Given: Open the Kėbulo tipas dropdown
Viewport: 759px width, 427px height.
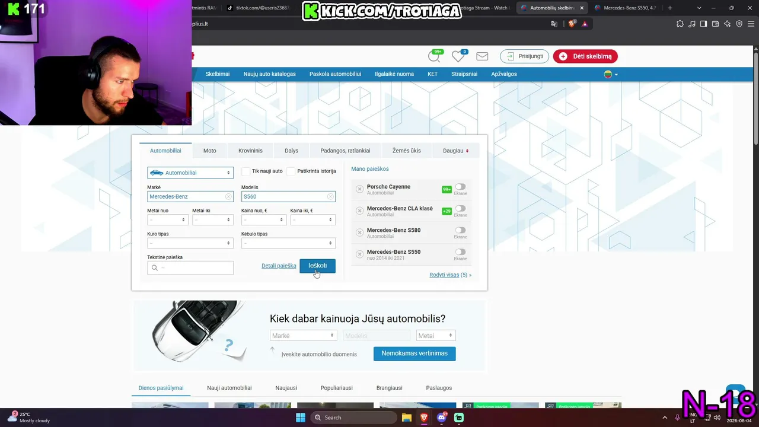Looking at the screenshot, I should (x=288, y=243).
